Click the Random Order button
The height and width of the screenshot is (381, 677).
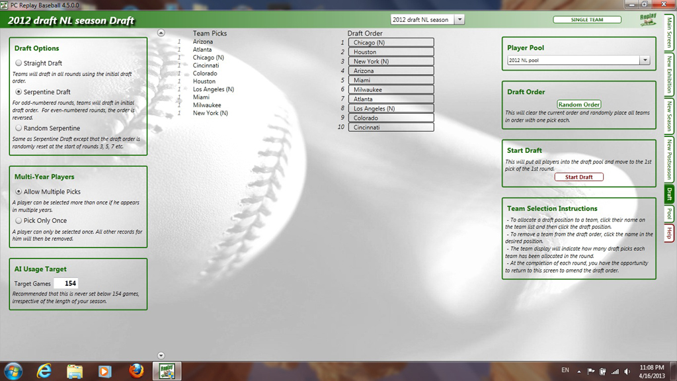[578, 105]
